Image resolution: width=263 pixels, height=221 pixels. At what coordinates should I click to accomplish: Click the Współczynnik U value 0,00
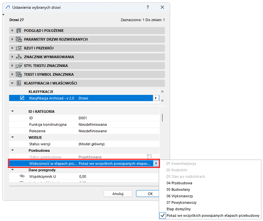83,176
